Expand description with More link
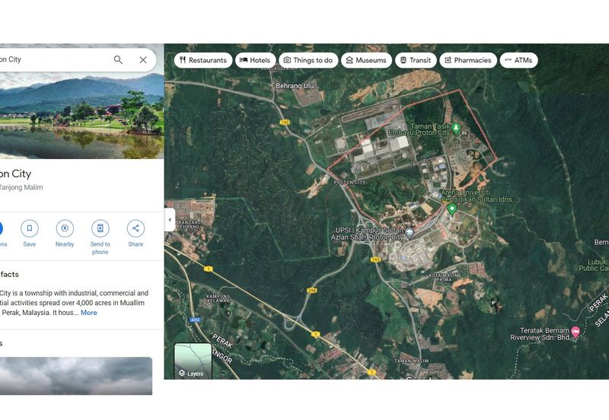The height and width of the screenshot is (420, 609). point(89,313)
